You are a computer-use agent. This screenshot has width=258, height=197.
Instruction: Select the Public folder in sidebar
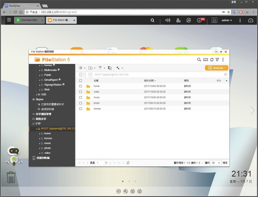pyautogui.click(x=48, y=75)
